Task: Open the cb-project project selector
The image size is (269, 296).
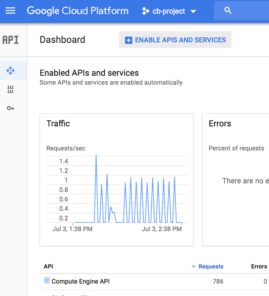Action: pyautogui.click(x=169, y=11)
